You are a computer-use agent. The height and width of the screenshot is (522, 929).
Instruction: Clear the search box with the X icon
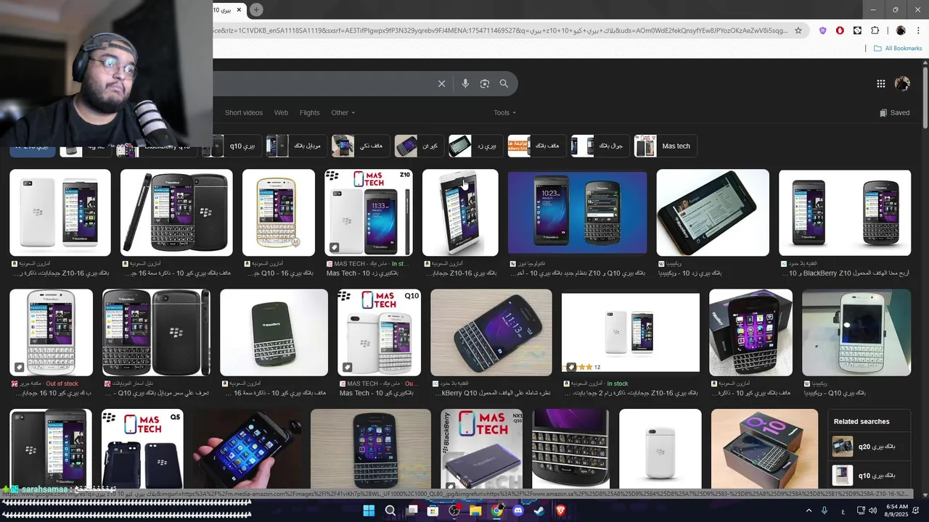tap(441, 83)
